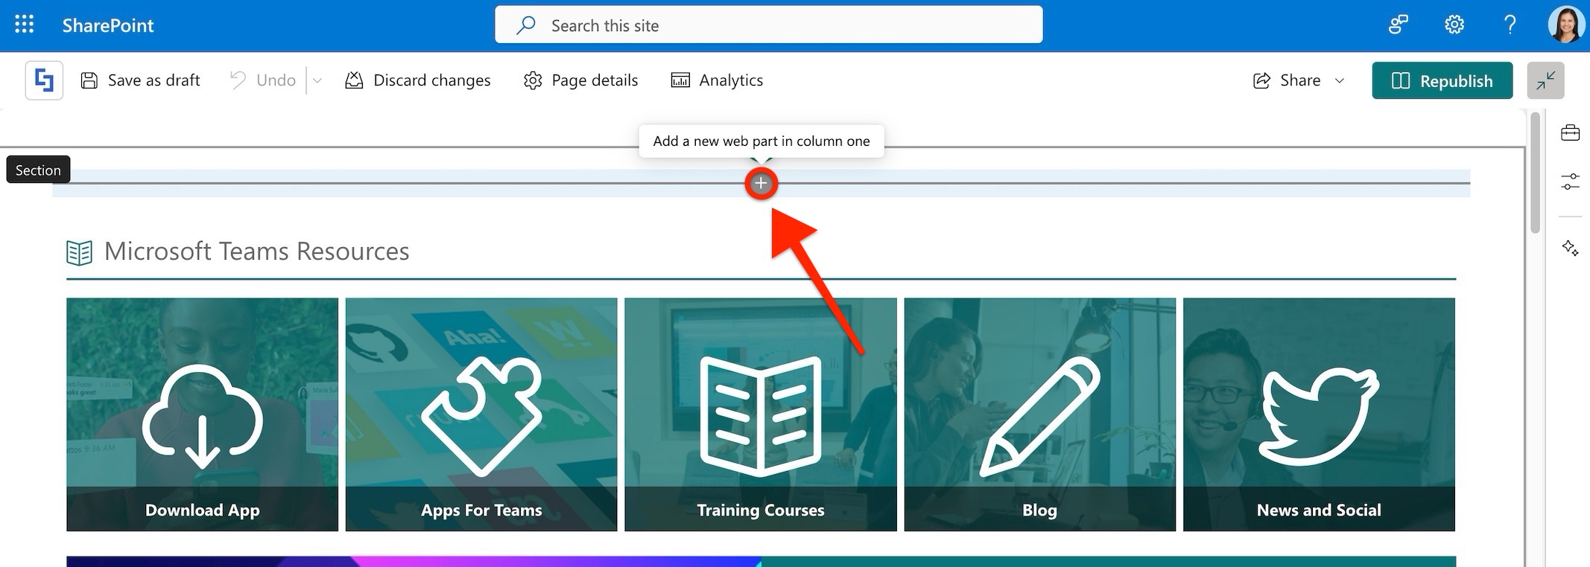Expand the Undo dropdown chevron

[x=317, y=80]
